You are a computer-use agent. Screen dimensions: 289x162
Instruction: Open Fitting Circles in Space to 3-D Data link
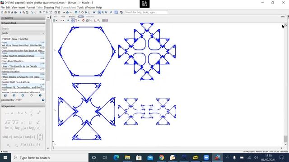click(x=20, y=77)
